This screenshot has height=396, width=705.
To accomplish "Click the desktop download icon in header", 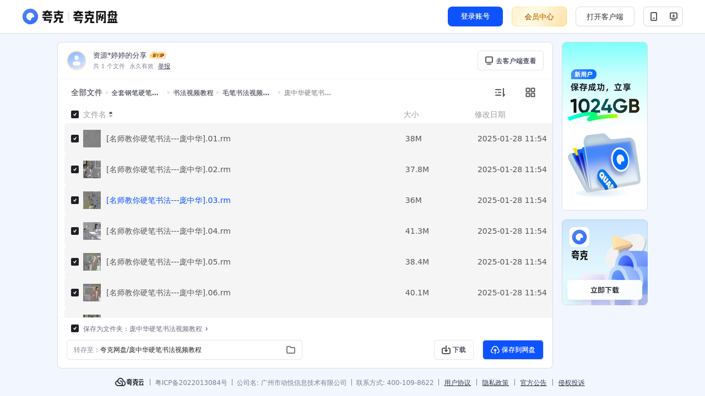I will (x=673, y=16).
